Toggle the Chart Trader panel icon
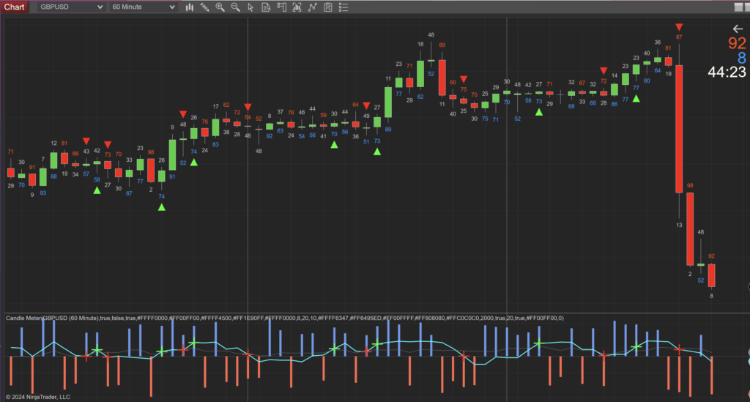This screenshot has height=402, width=750. click(x=282, y=7)
